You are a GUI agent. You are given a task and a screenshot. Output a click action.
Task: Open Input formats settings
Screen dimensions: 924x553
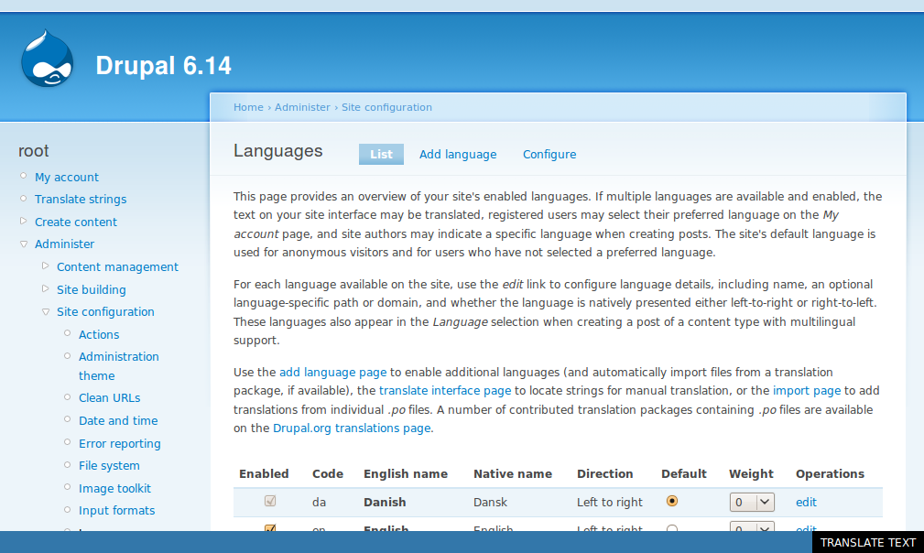(116, 511)
